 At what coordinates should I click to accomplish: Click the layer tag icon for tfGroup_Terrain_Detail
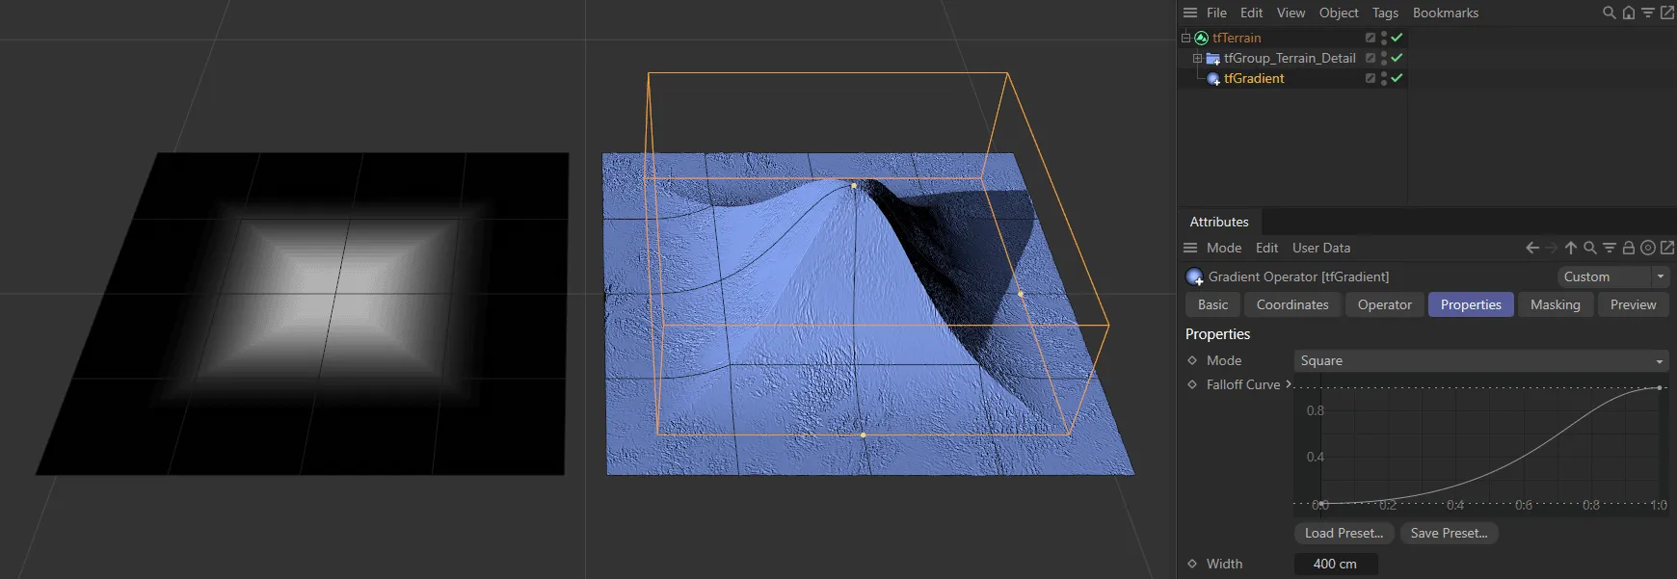click(x=1371, y=58)
